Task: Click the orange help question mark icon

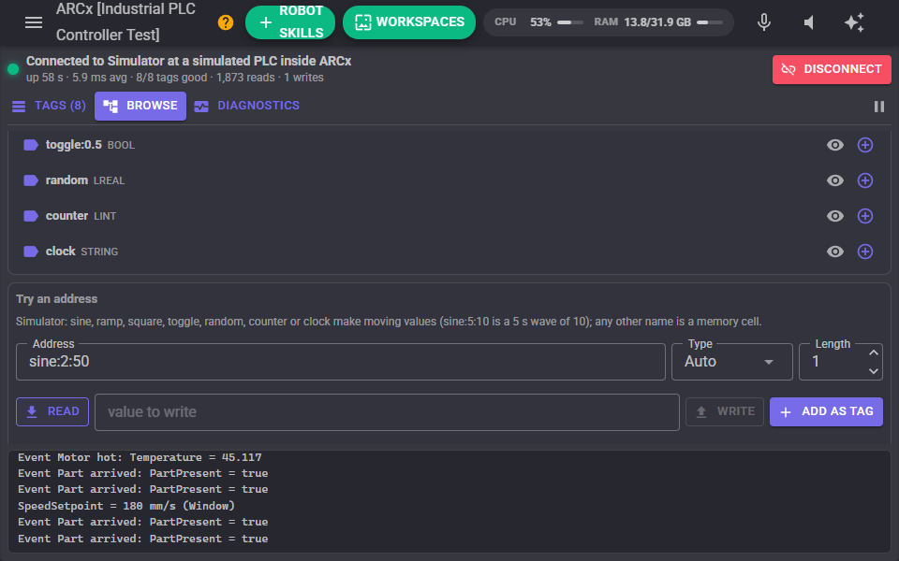Action: point(226,22)
